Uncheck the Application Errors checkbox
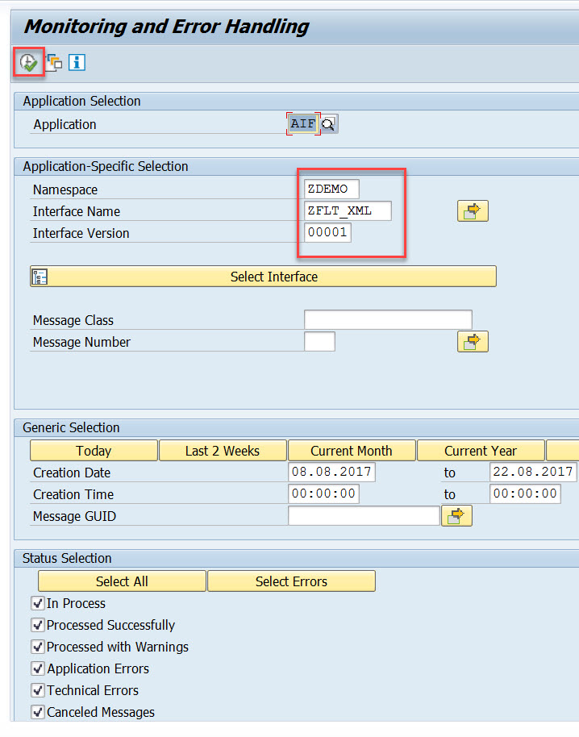This screenshot has height=737, width=579. click(38, 668)
